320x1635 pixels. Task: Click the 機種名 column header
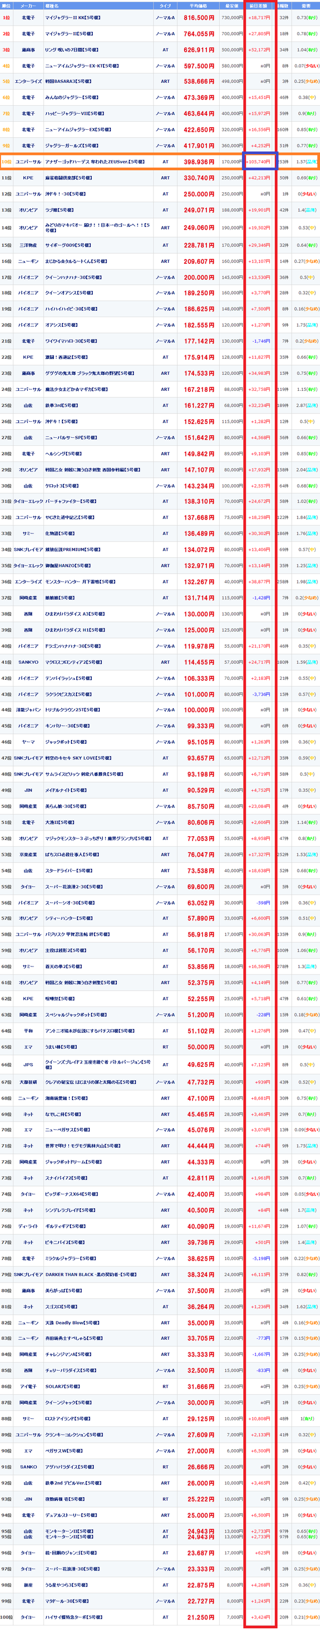tap(98, 5)
